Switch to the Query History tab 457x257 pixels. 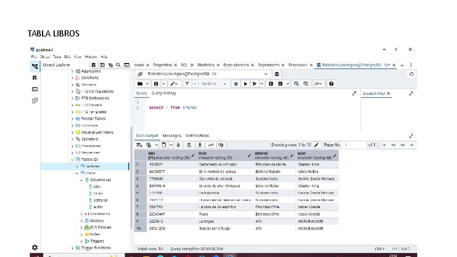(x=164, y=93)
